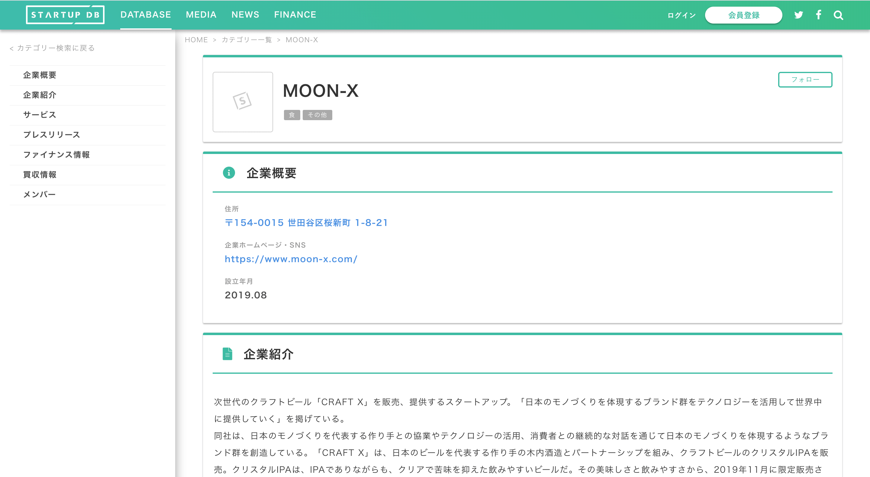Open the Facebook icon in header

click(818, 15)
